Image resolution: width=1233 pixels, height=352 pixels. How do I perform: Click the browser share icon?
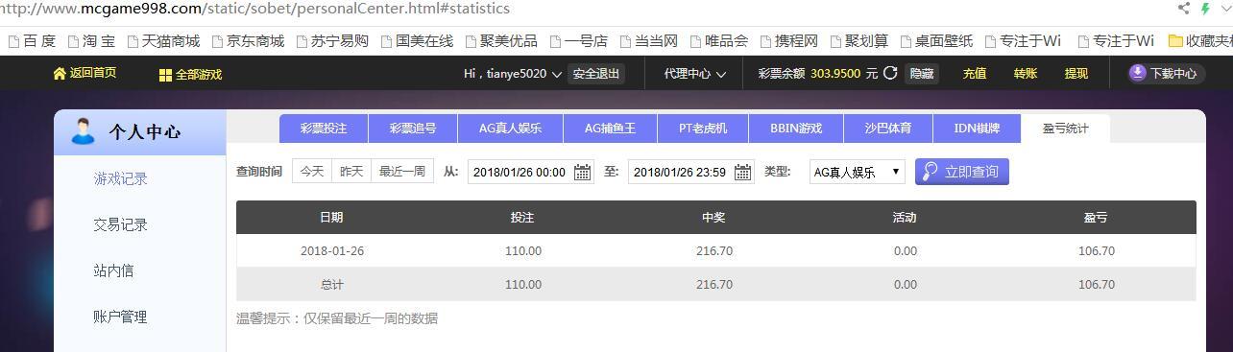pos(1184,9)
